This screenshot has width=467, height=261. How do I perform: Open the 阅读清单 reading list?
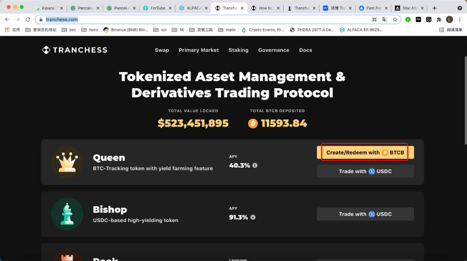point(451,30)
